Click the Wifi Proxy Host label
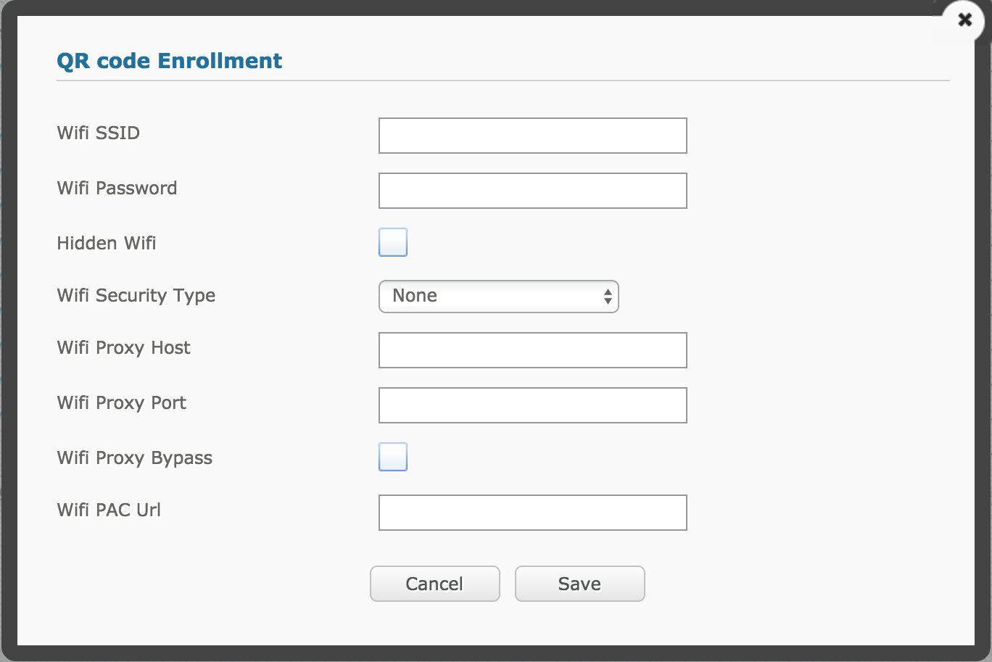 124,348
